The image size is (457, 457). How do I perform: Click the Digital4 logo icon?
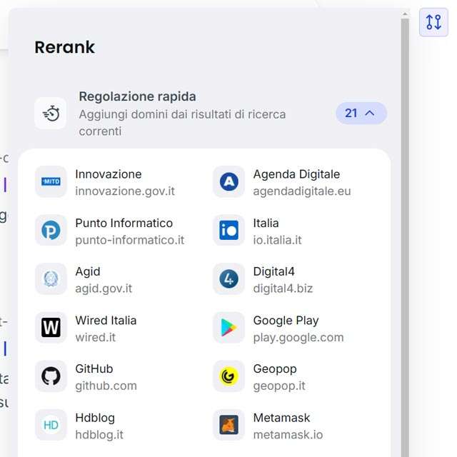click(x=228, y=279)
